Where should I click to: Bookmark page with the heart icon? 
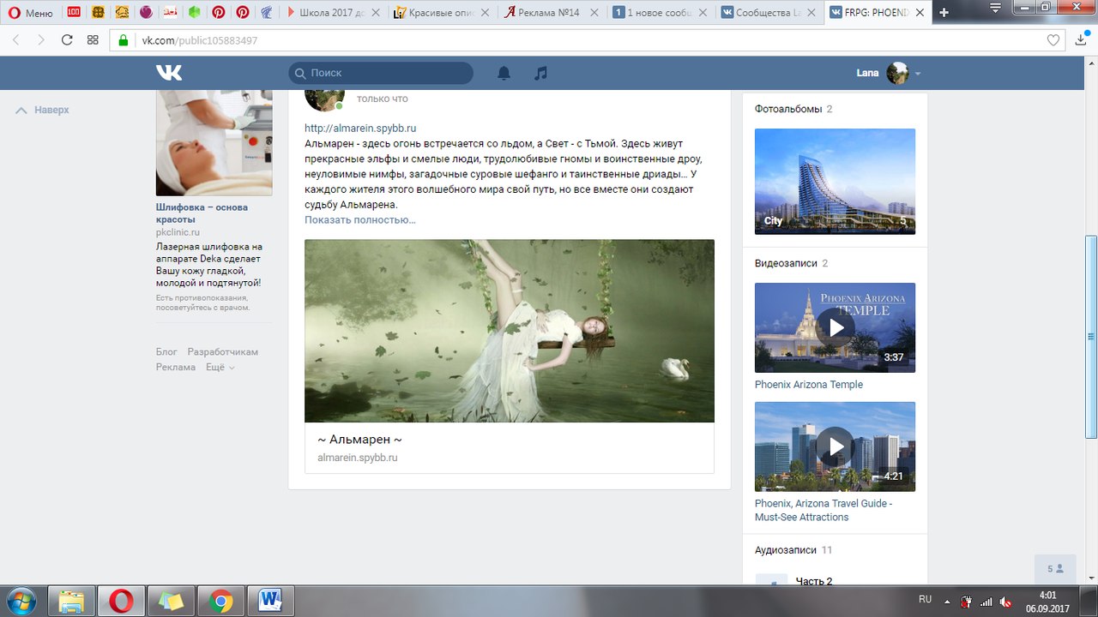1053,40
